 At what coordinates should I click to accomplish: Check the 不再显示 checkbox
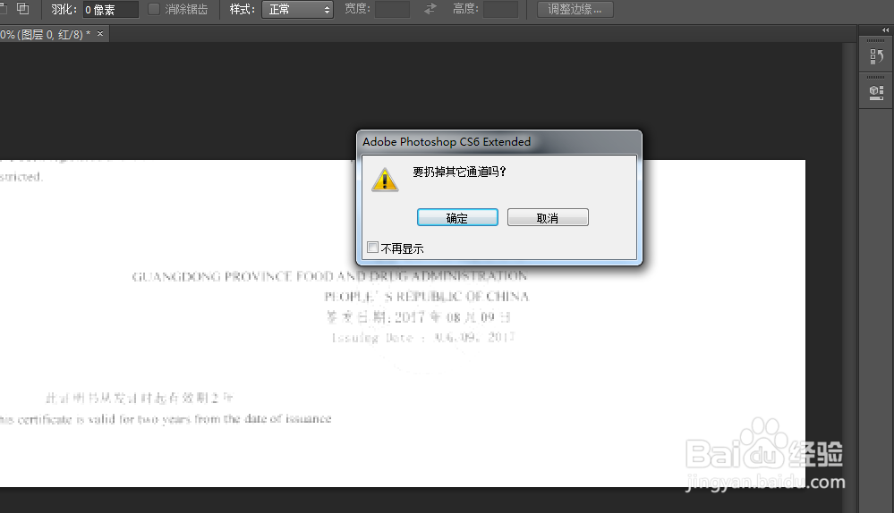point(373,248)
